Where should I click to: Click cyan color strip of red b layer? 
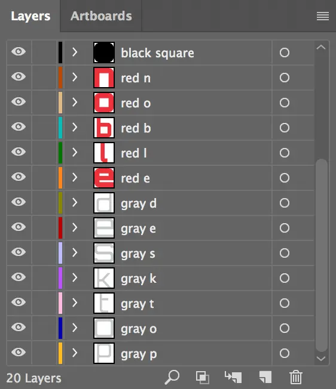pos(60,128)
